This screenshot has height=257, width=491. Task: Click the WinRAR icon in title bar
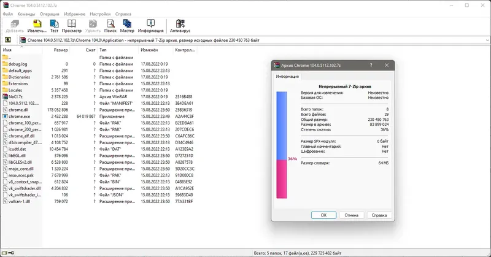tap(6, 6)
